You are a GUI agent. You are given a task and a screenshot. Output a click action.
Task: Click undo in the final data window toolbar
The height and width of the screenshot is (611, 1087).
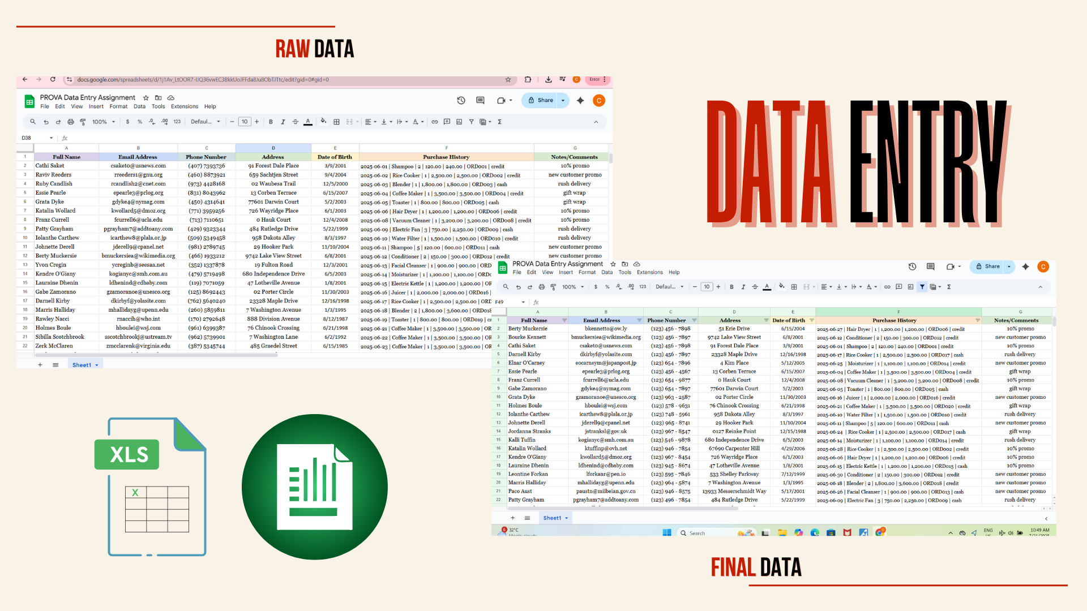coord(518,287)
